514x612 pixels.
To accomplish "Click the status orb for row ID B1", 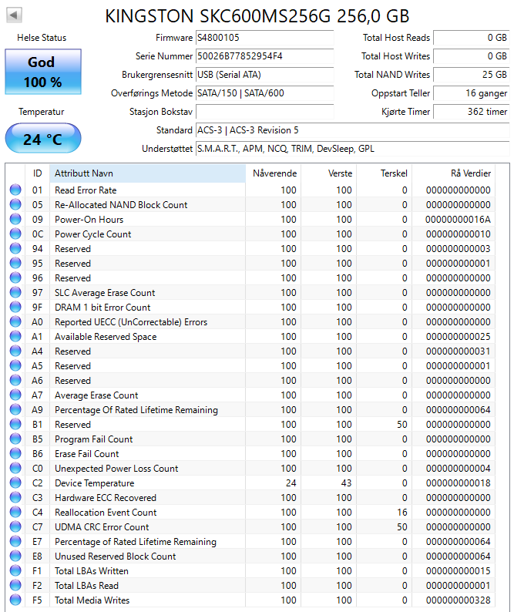I will click(15, 424).
